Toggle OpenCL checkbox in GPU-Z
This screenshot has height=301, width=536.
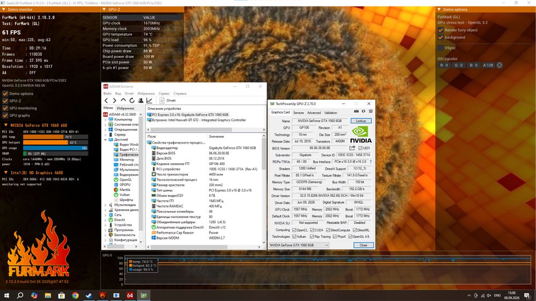(294, 230)
